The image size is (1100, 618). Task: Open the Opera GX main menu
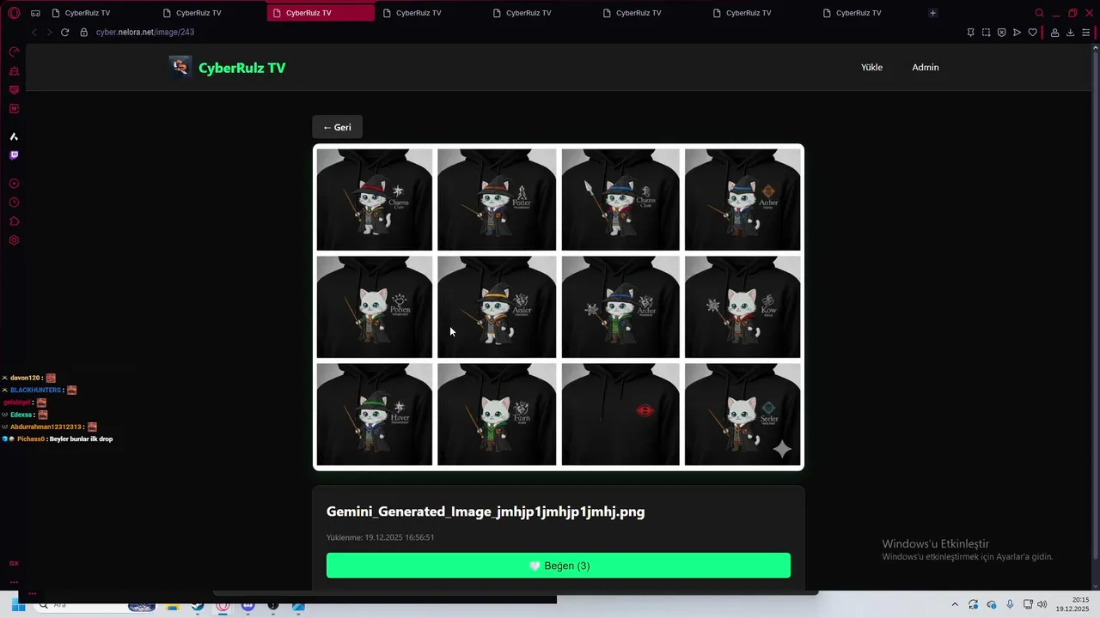tap(13, 13)
